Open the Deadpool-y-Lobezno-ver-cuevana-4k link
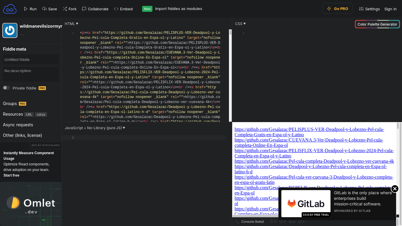The height and width of the screenshot is (226, 402). pos(314,161)
